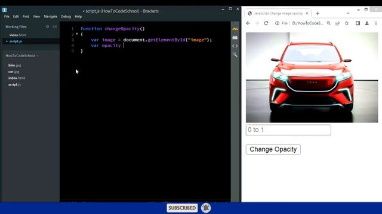The width and height of the screenshot is (382, 214).
Task: Open car.jpg in the project tree
Action: 14,71
